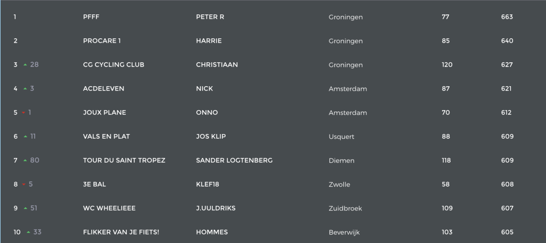Open team PFFF
Viewport: 546px width, 243px height.
click(x=91, y=17)
